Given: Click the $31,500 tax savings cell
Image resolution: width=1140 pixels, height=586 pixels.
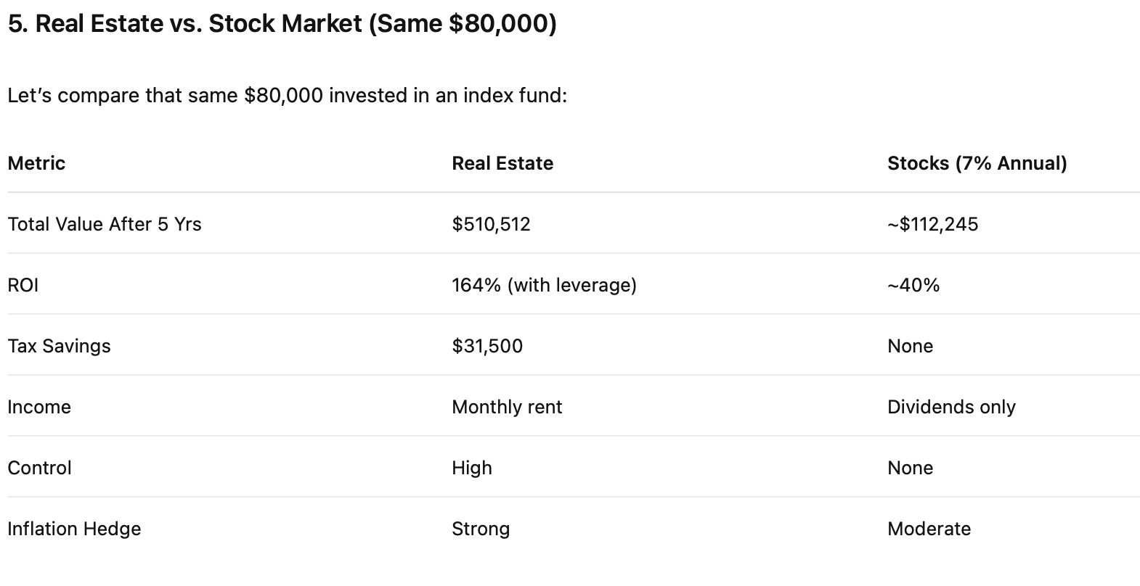Looking at the screenshot, I should (x=487, y=346).
